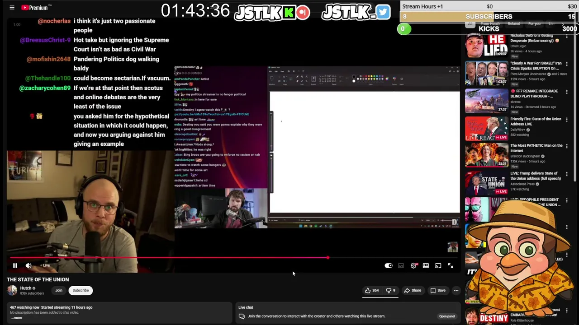Expand the description with ...more
Screen dimensions: 579x325
click(16, 318)
